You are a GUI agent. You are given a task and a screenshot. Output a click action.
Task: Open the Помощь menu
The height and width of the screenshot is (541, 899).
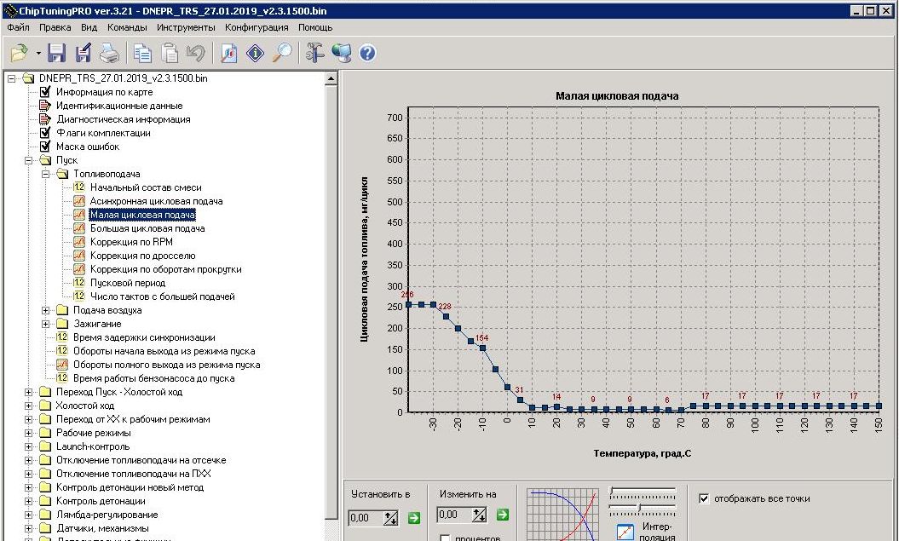[x=314, y=27]
